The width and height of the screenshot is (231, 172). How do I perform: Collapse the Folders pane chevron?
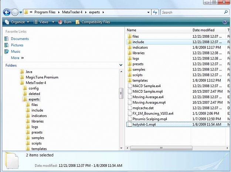(121, 65)
